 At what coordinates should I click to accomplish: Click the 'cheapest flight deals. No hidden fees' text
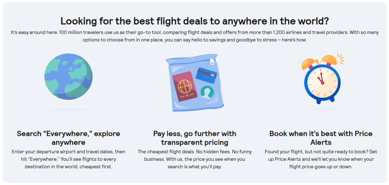pos(194,159)
